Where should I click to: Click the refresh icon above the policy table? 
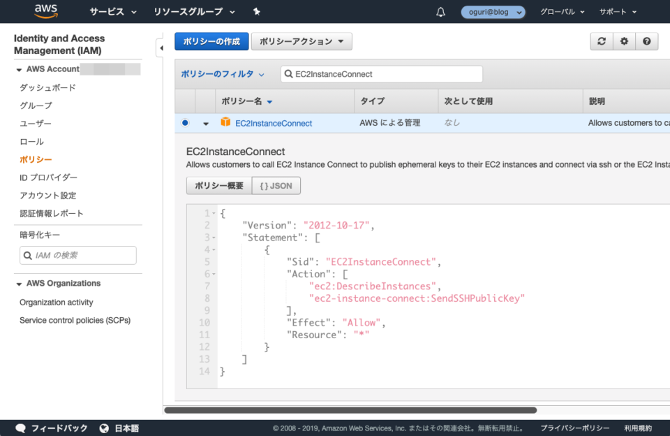pos(601,41)
